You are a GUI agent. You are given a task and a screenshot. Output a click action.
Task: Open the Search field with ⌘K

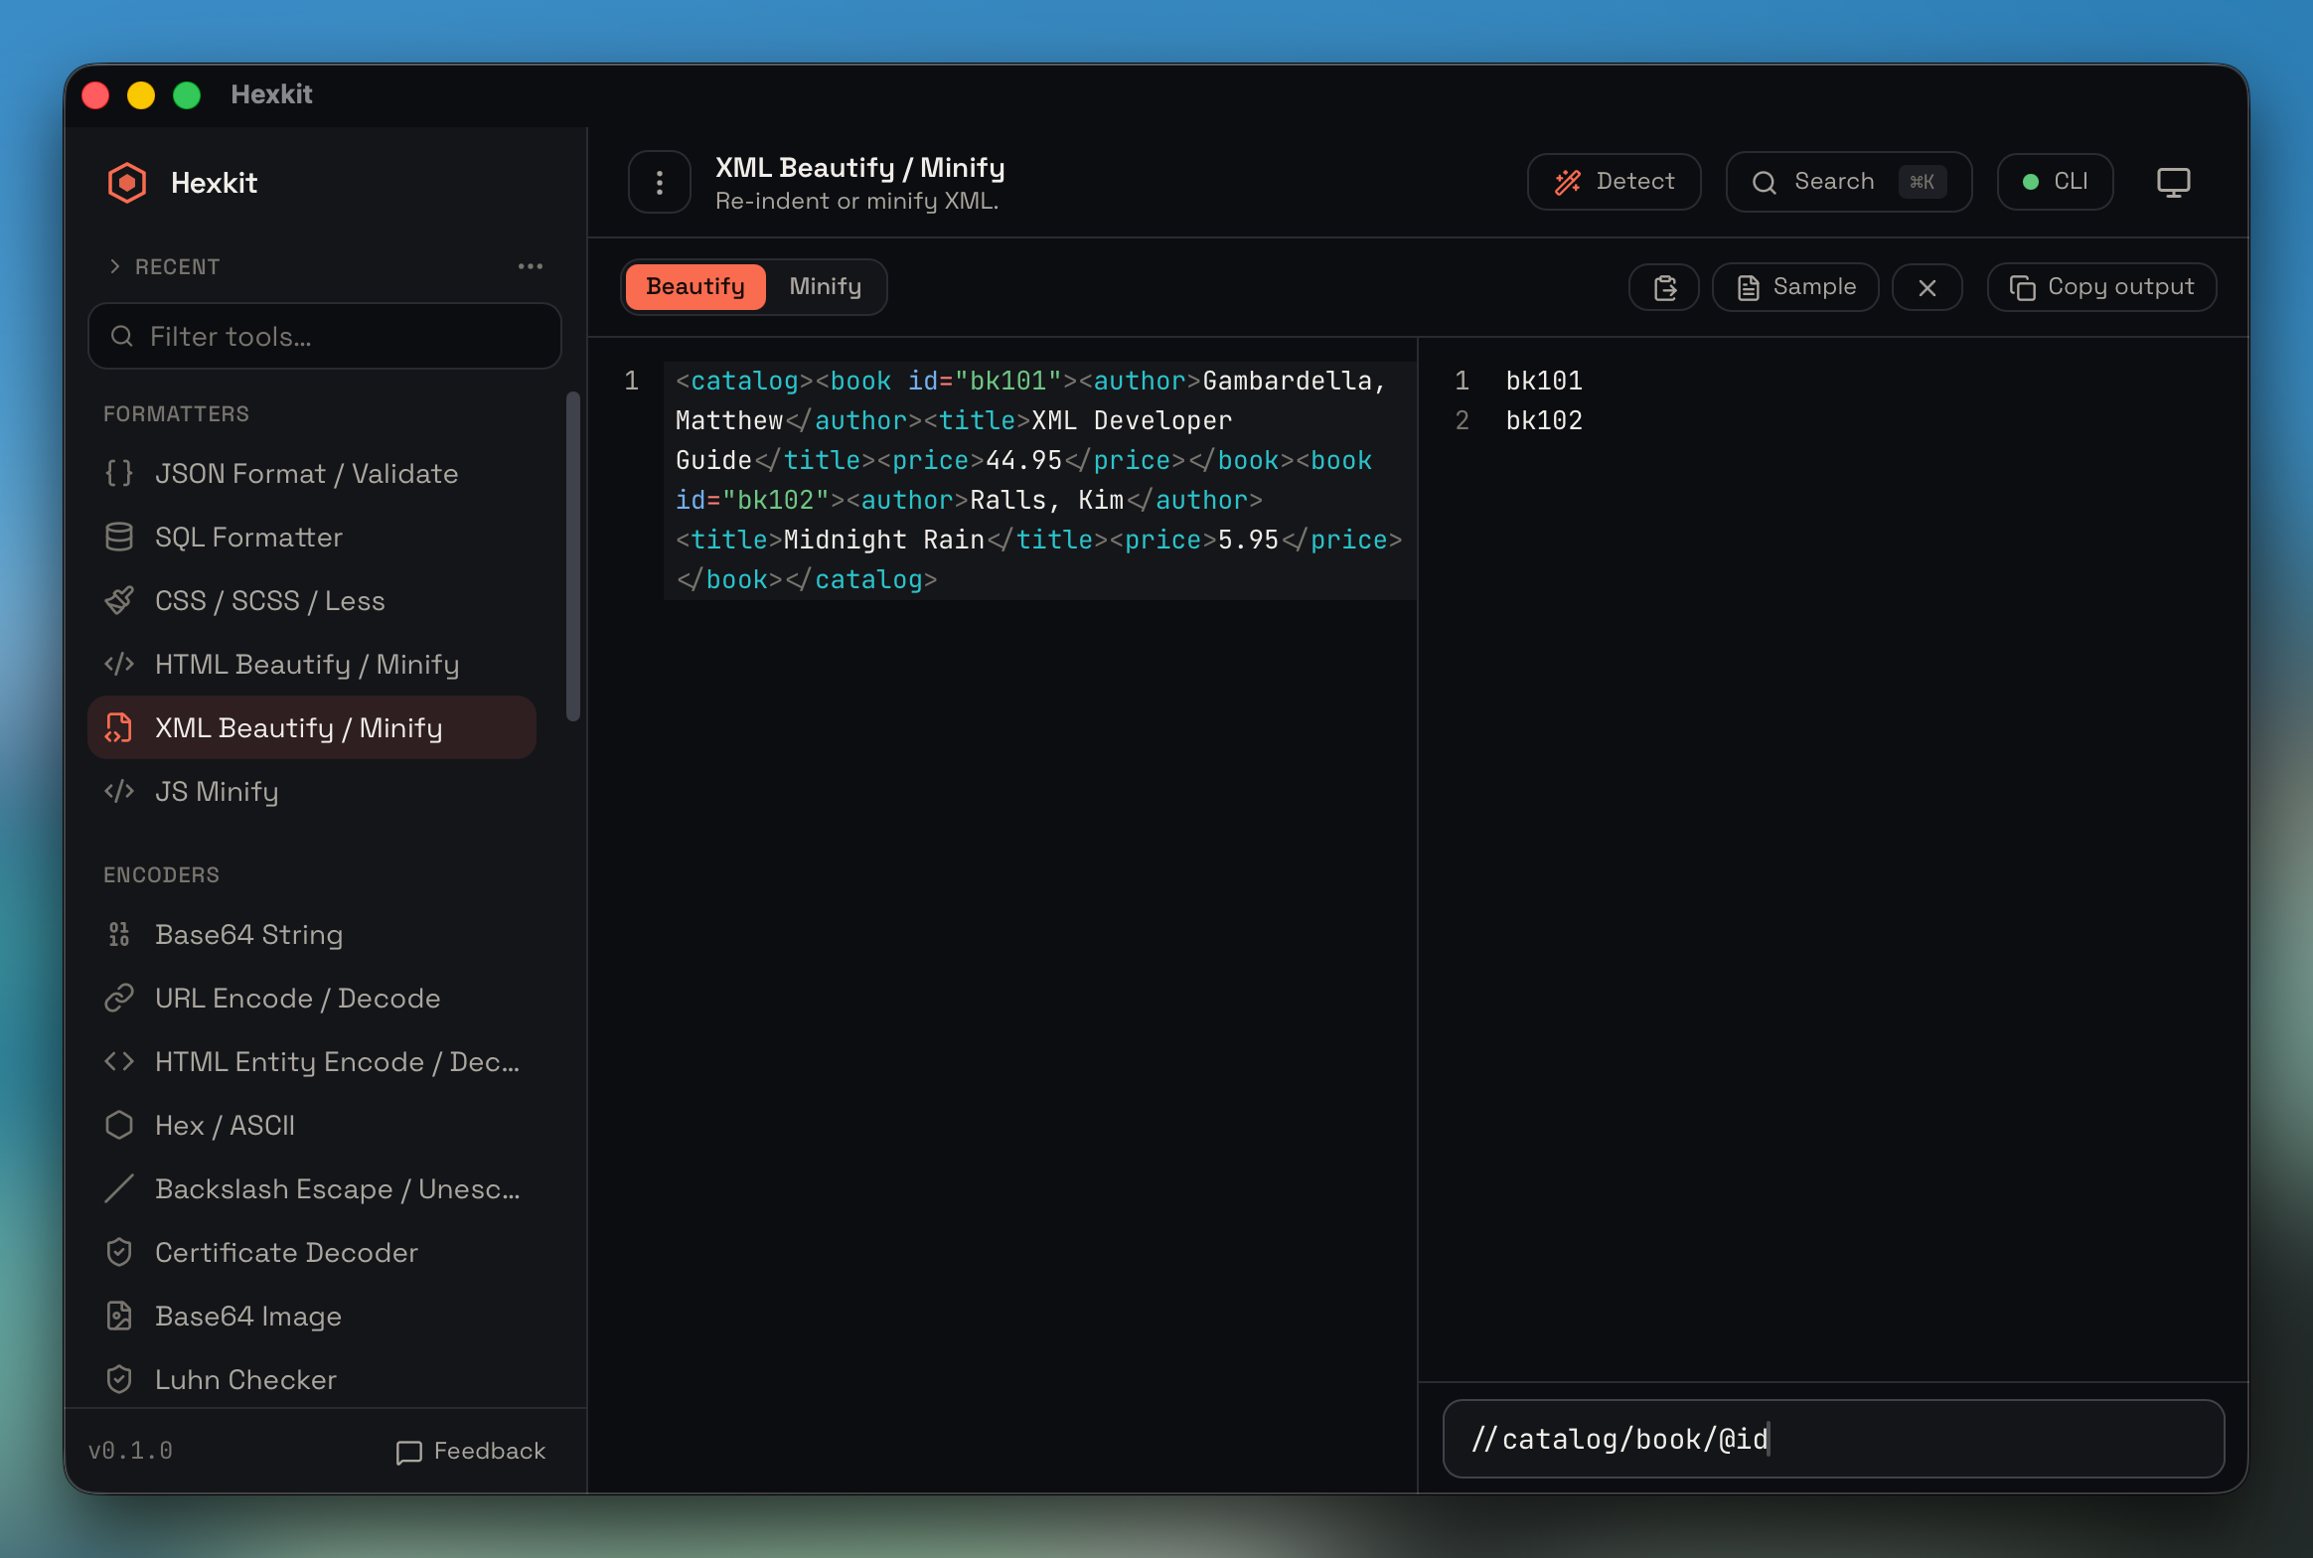click(1848, 182)
